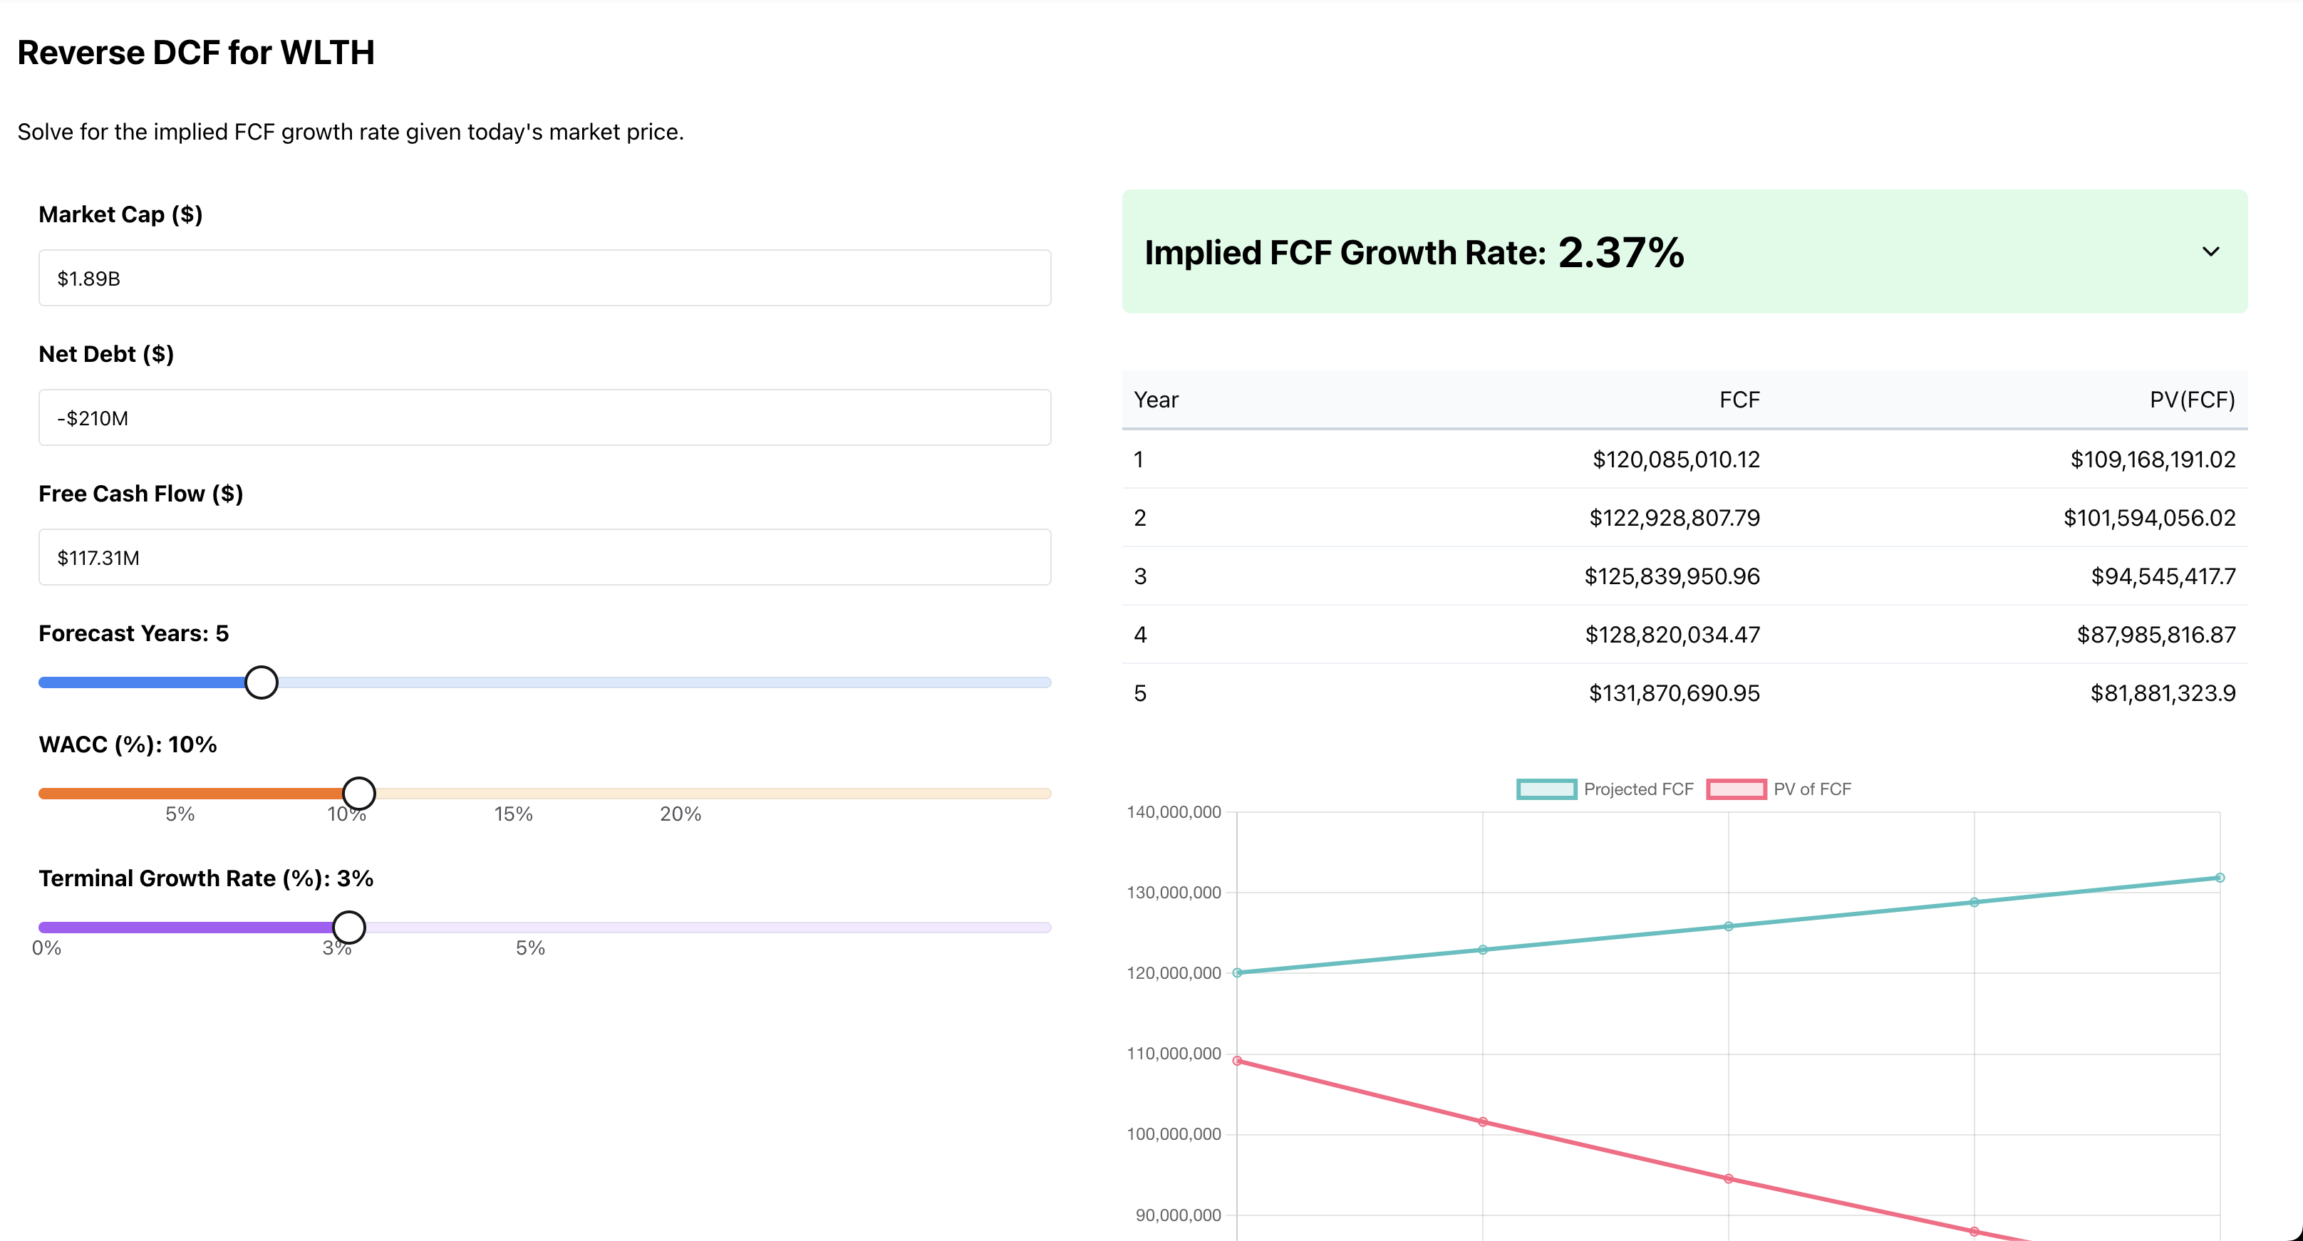Select the PV(FCF) column header
Image resolution: width=2303 pixels, height=1241 pixels.
[2193, 400]
